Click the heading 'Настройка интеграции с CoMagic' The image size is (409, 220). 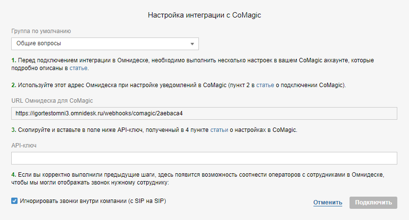(x=204, y=15)
